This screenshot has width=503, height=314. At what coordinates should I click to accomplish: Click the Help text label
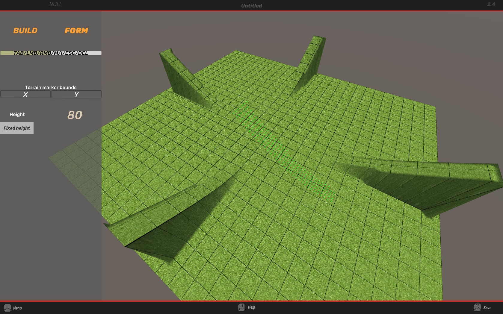[x=252, y=307]
